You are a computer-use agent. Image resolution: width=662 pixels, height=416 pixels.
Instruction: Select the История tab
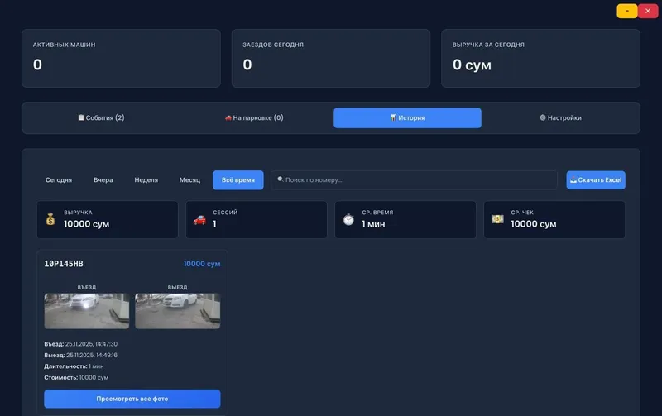pyautogui.click(x=407, y=117)
